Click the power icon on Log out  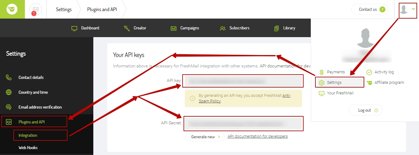coord(376,110)
